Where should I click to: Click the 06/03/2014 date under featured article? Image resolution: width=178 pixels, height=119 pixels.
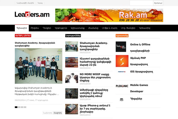pos(20,100)
